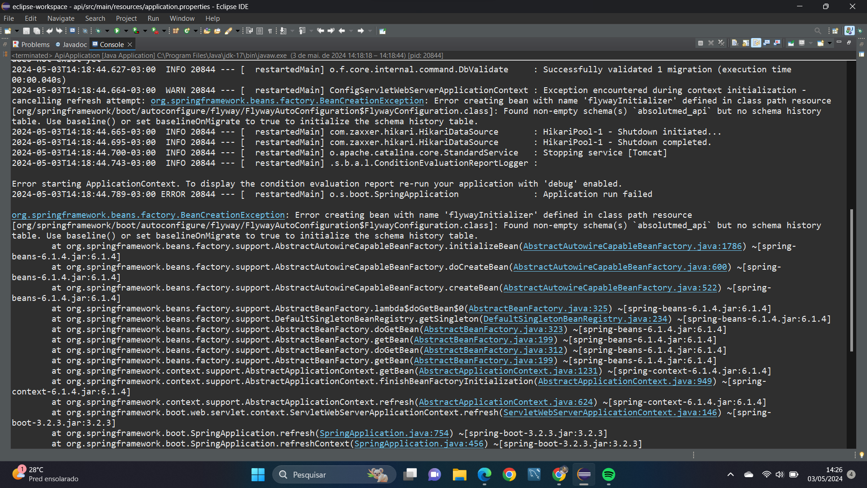Click the console vertical scrollbar thumb
The width and height of the screenshot is (867, 488).
pyautogui.click(x=852, y=280)
